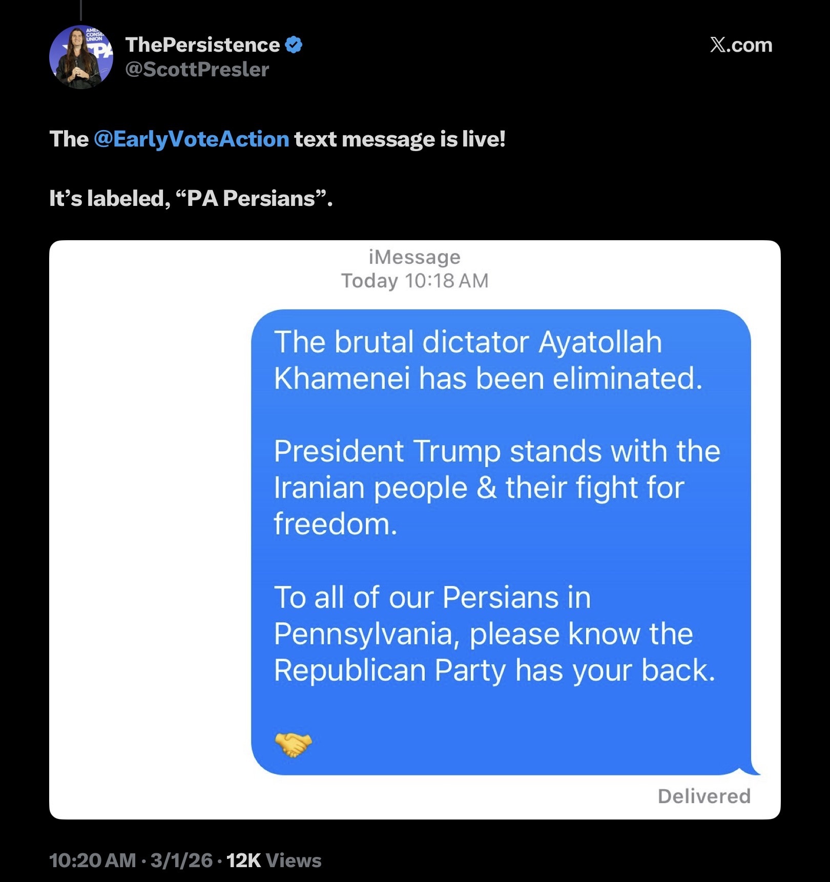This screenshot has width=830, height=882.
Task: Click the 10:20 AM post time
Action: [93, 860]
